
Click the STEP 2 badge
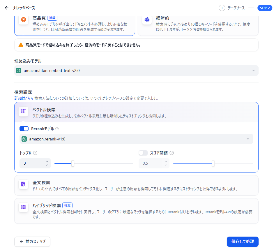coord(265,8)
